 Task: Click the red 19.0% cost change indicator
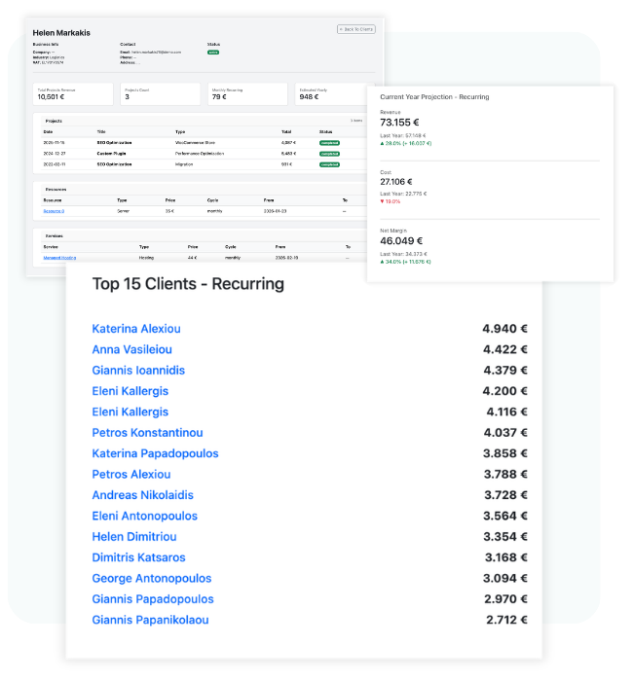pos(390,201)
